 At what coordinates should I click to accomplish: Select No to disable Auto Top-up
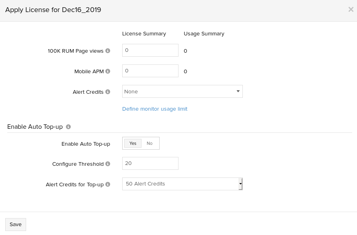click(150, 143)
